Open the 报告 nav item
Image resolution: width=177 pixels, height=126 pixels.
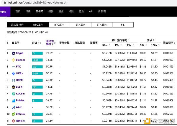[51, 12]
